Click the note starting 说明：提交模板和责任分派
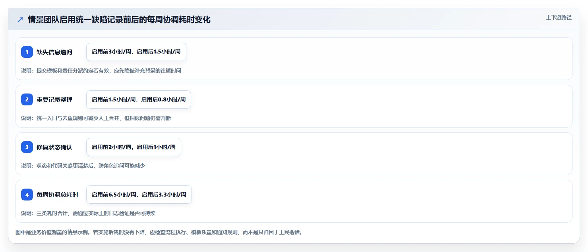 101,71
